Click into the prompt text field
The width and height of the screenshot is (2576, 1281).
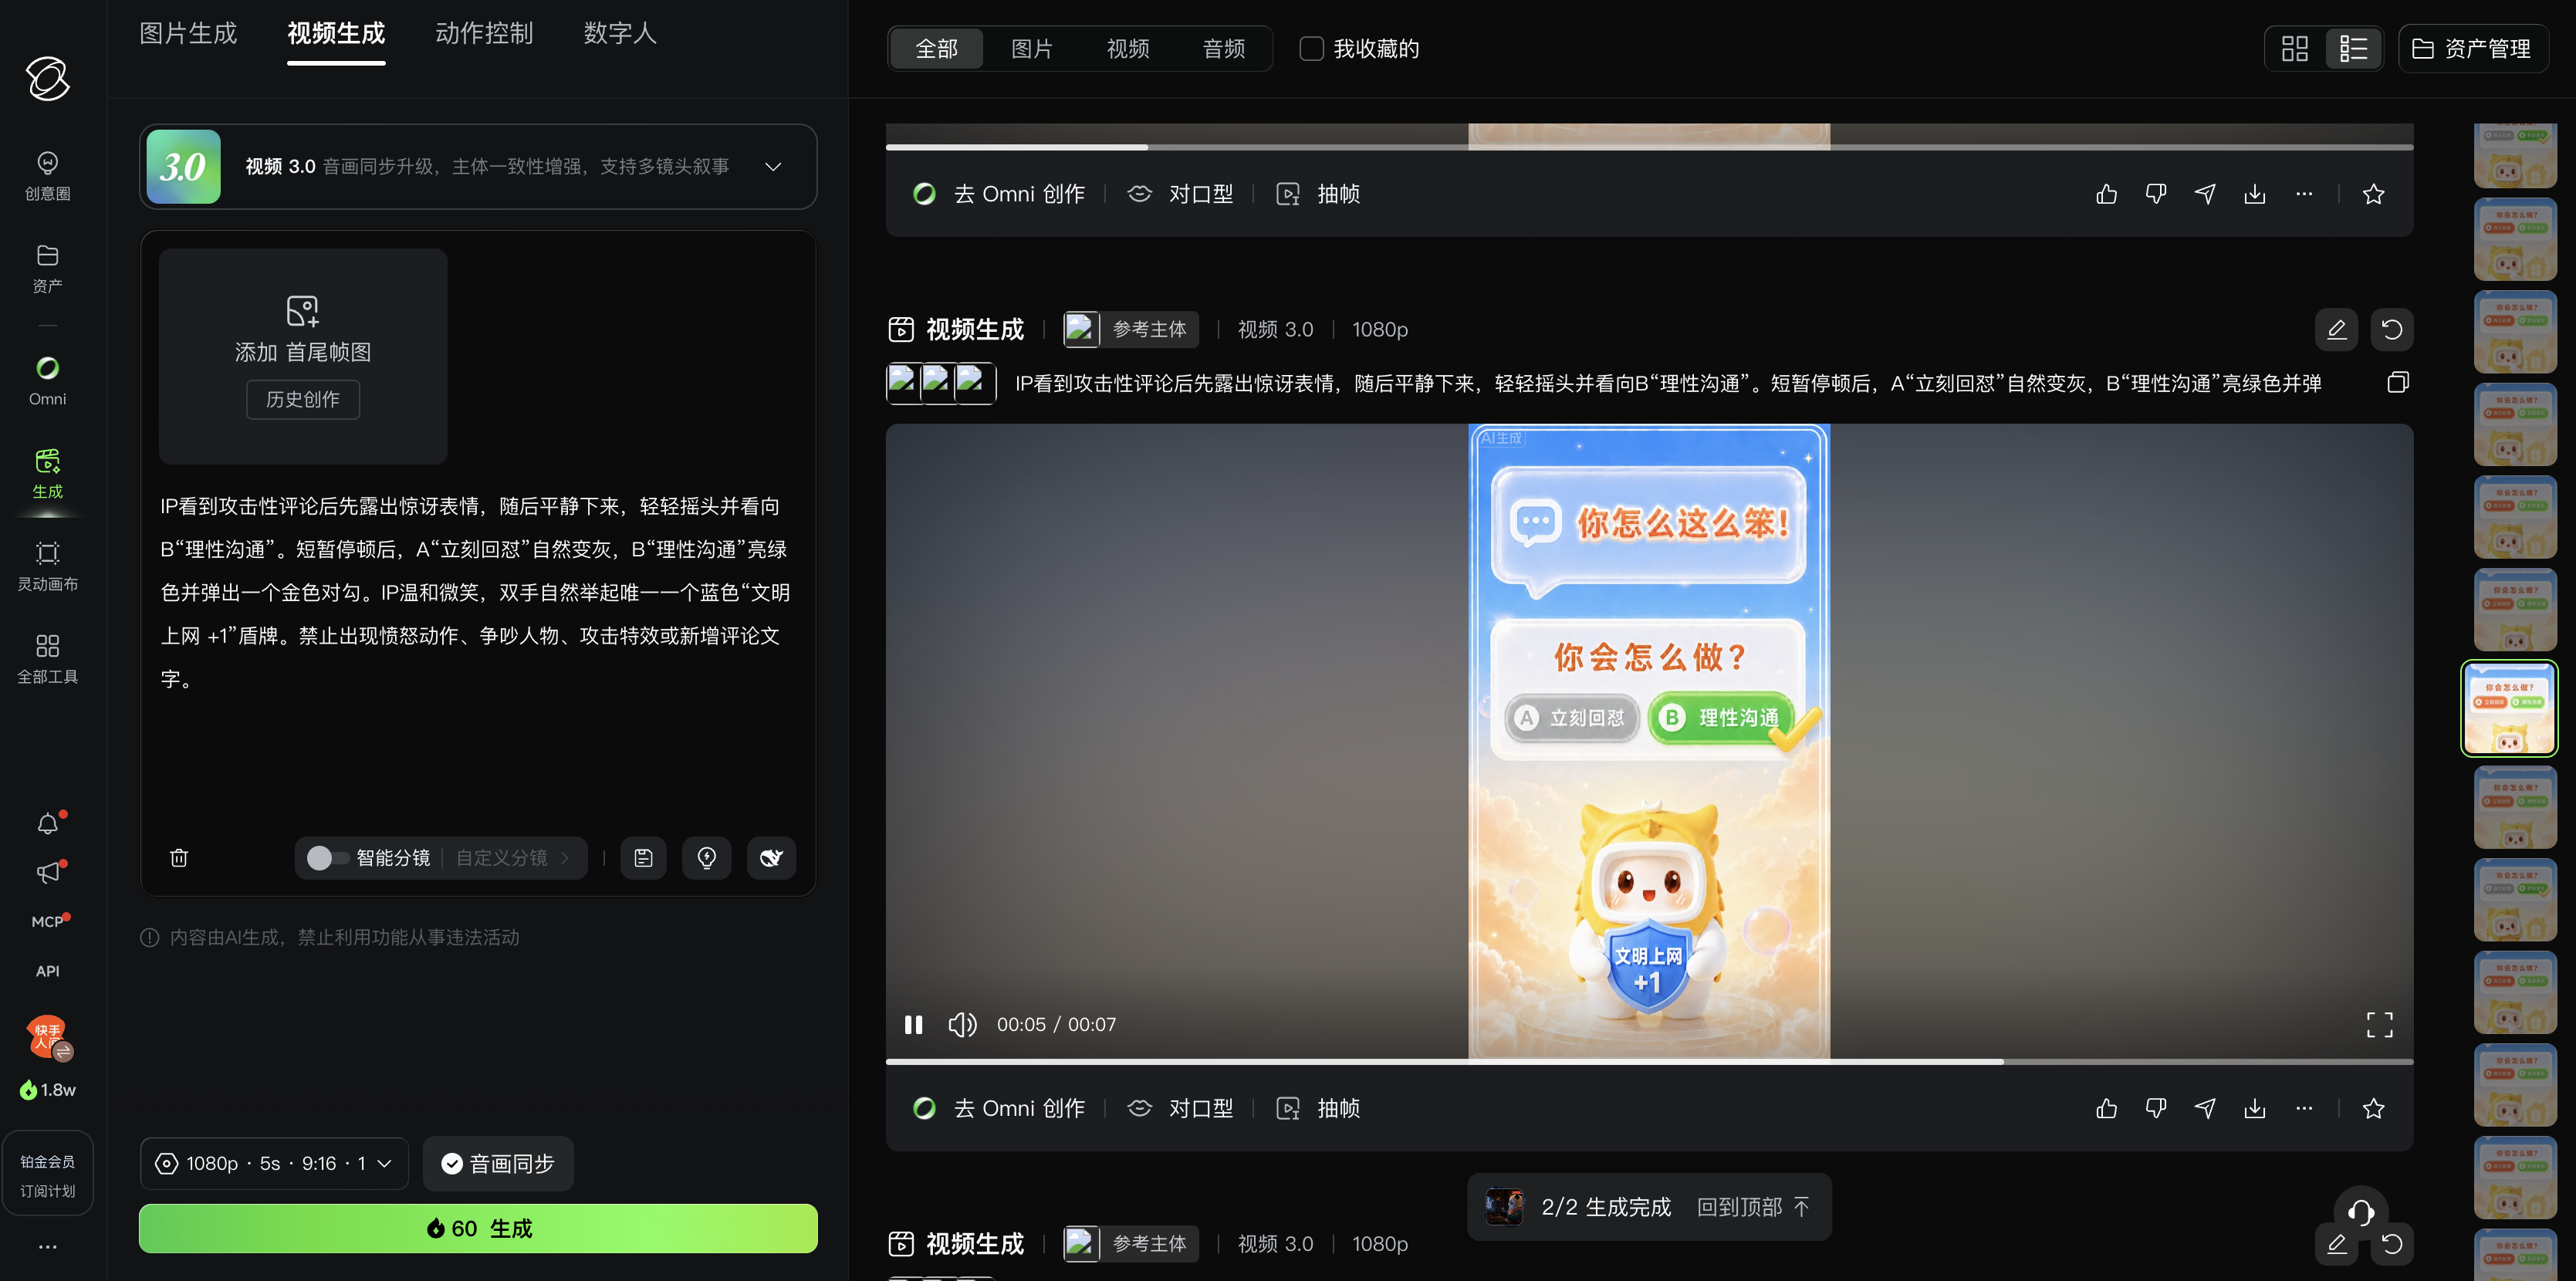click(x=478, y=592)
